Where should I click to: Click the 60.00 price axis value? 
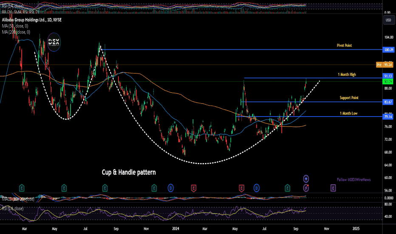388,177
